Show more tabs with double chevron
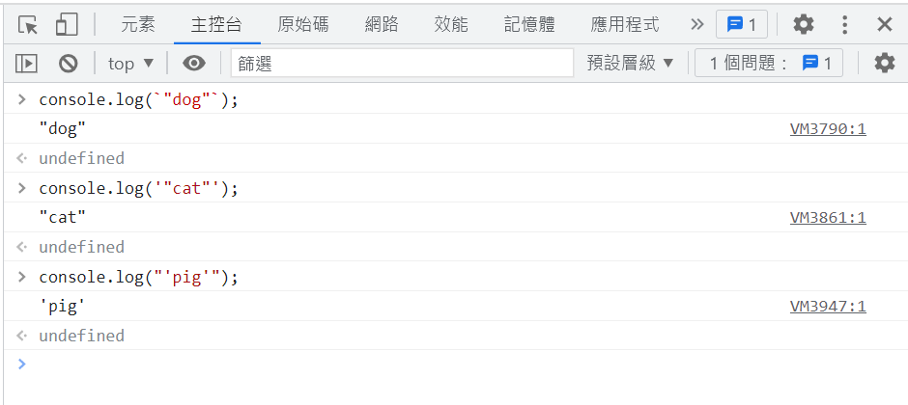The image size is (908, 405). [x=696, y=24]
